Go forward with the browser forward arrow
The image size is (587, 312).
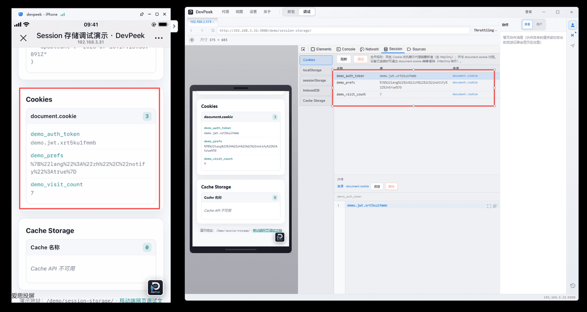202,30
